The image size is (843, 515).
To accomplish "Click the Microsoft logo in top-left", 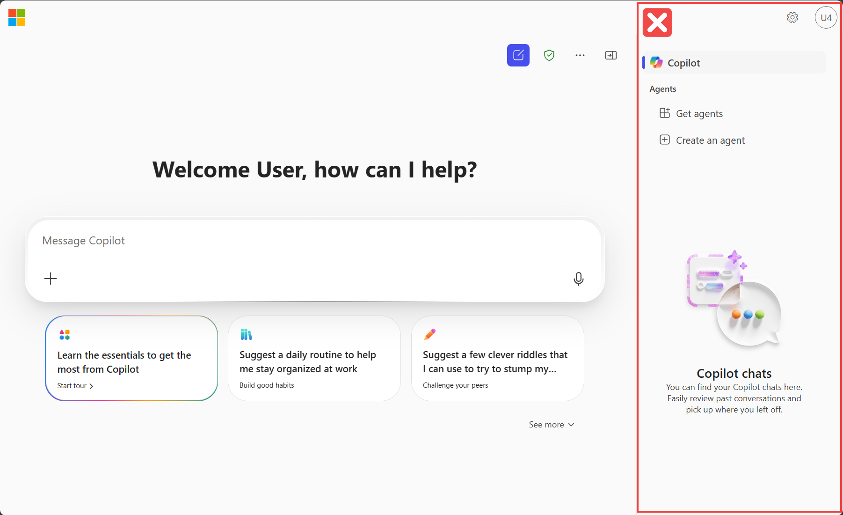I will [x=17, y=17].
